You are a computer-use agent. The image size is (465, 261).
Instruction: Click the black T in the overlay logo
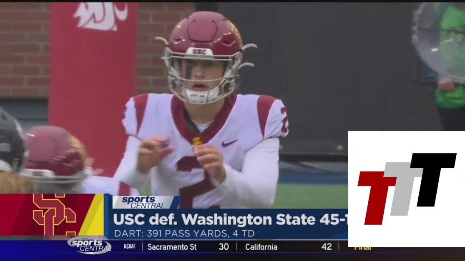(x=432, y=179)
